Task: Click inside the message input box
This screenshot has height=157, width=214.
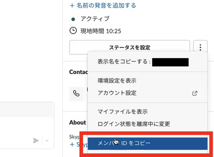Action: coord(27,126)
